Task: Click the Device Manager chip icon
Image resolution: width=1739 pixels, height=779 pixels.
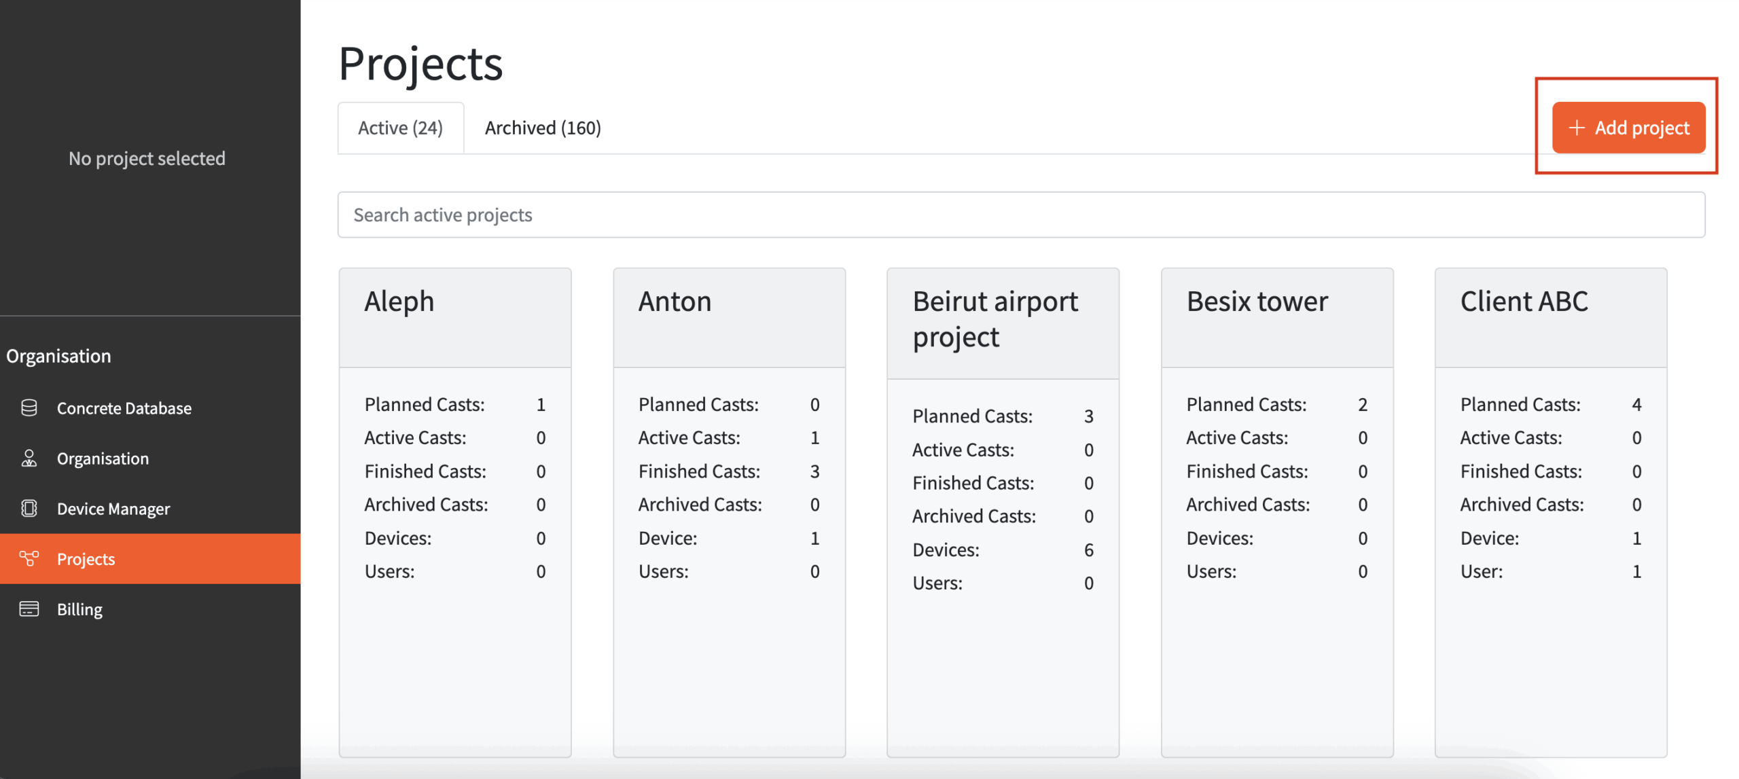Action: point(29,508)
